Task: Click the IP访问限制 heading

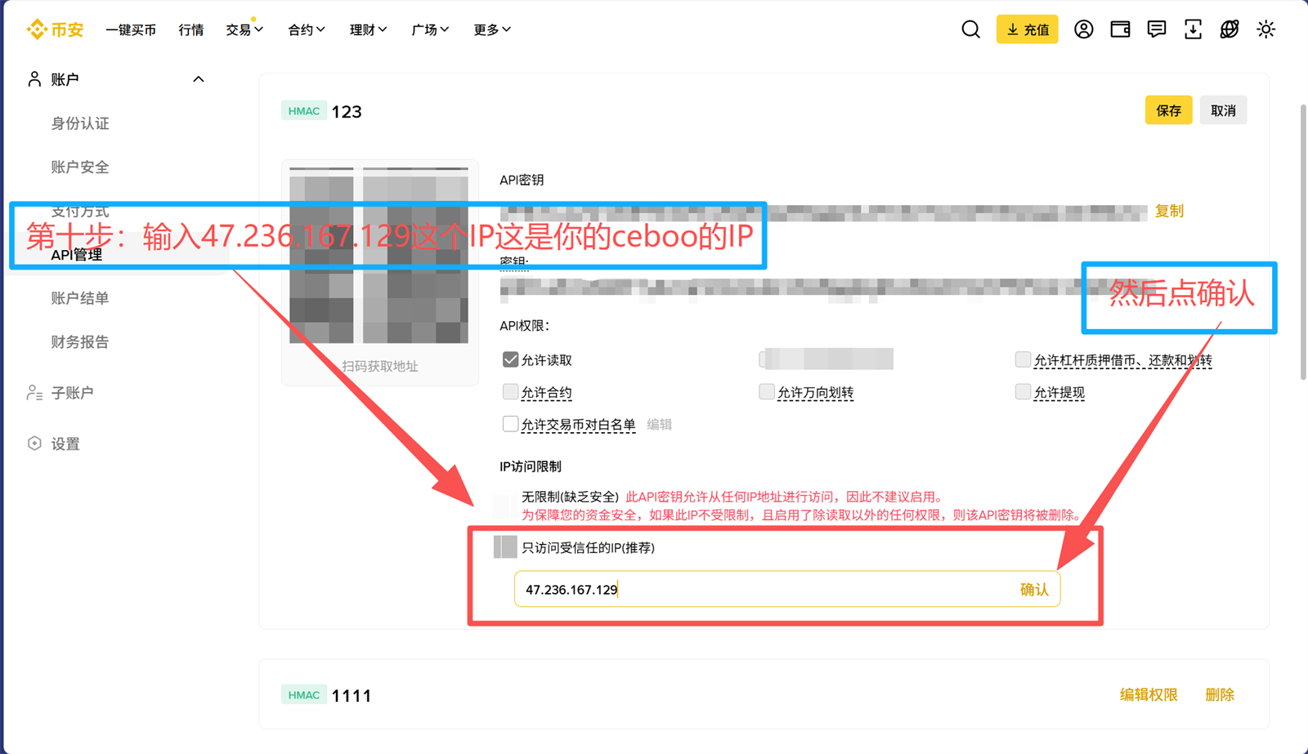Action: (x=531, y=466)
